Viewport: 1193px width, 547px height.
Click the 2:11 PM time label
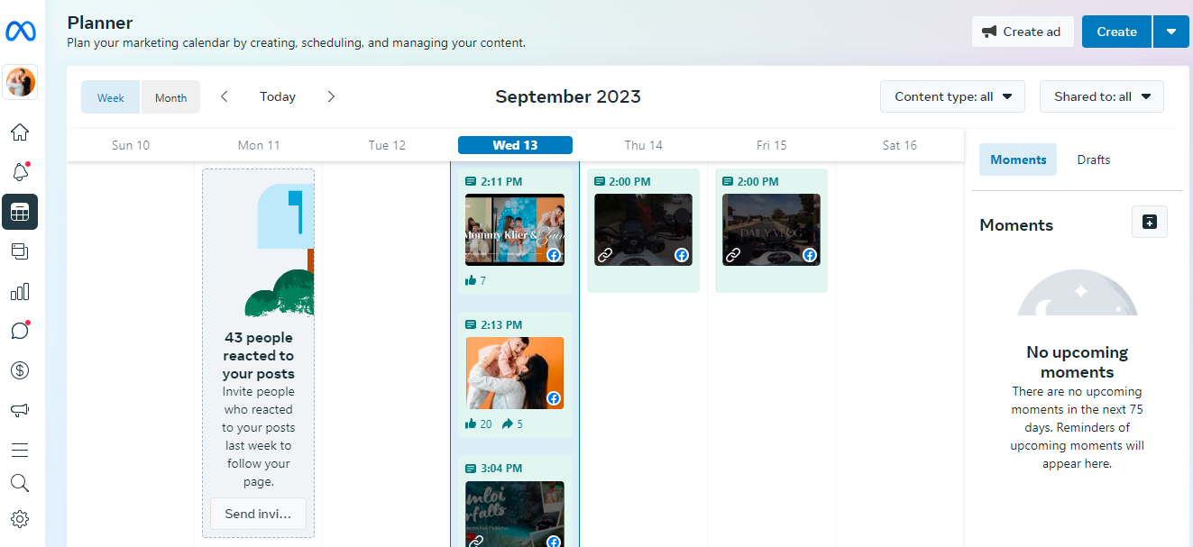(x=501, y=182)
